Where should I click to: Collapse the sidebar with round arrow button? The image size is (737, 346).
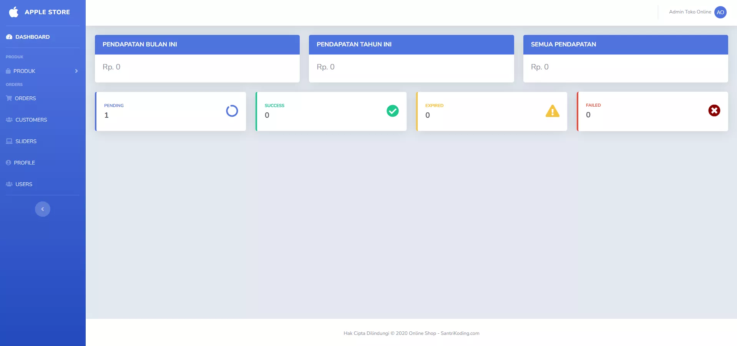[x=43, y=209]
